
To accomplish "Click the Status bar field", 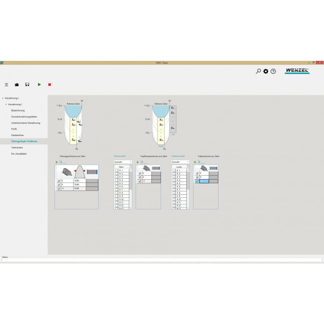I will tap(162, 260).
